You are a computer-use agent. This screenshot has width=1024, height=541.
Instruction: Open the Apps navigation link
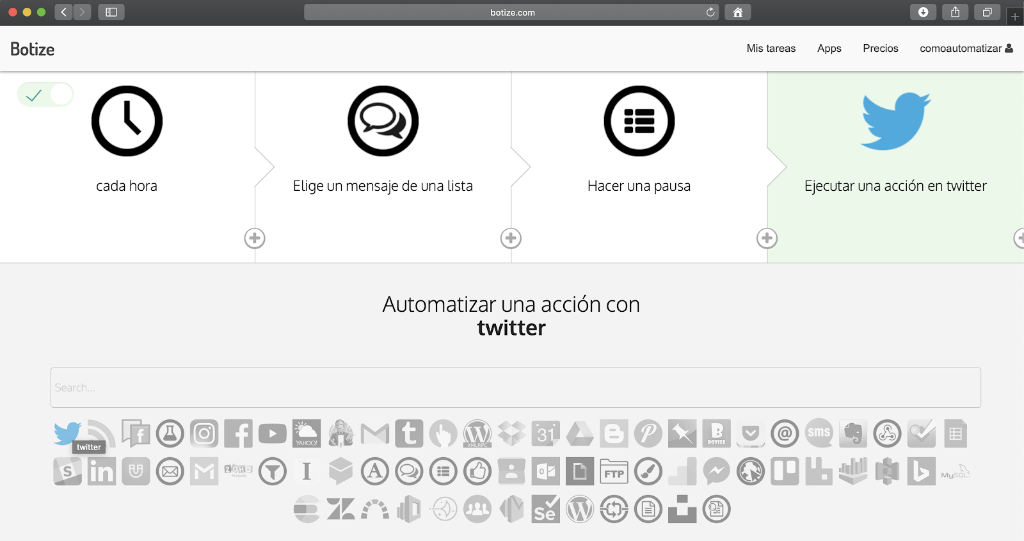coord(829,48)
